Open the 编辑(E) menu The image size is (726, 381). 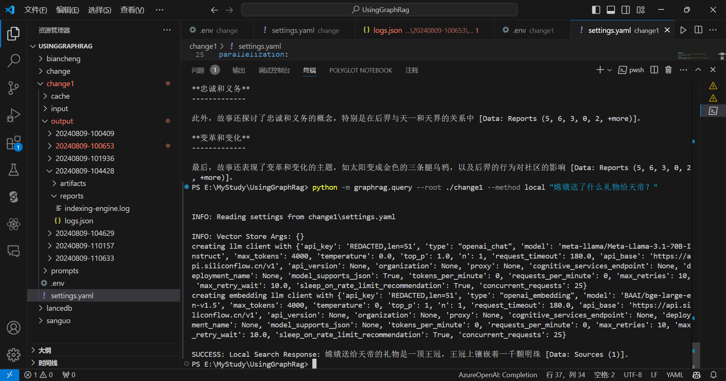67,10
